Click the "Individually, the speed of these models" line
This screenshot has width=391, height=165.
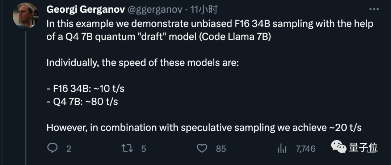[x=143, y=62]
